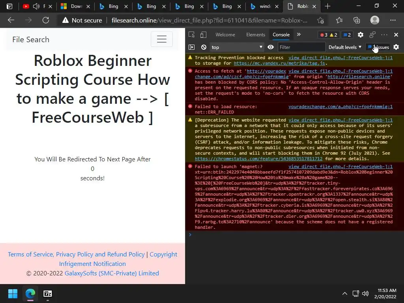The image size is (404, 303).
Task: Open DevTools customize ellipsis menu
Action: (x=384, y=35)
